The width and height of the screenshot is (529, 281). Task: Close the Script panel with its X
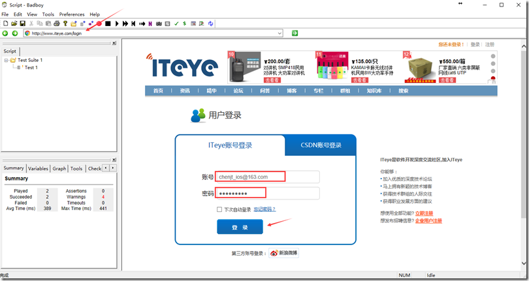(x=114, y=43)
